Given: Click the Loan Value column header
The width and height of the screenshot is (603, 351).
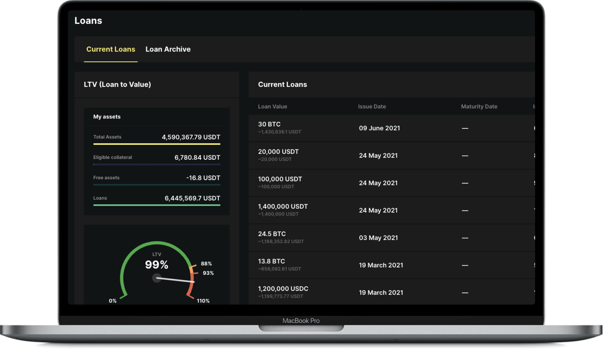Looking at the screenshot, I should coord(272,107).
